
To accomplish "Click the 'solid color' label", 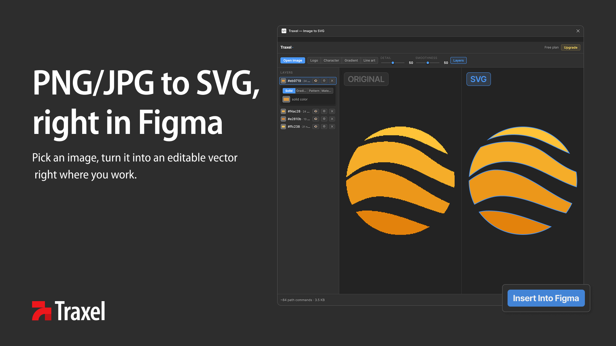I will click(x=300, y=99).
